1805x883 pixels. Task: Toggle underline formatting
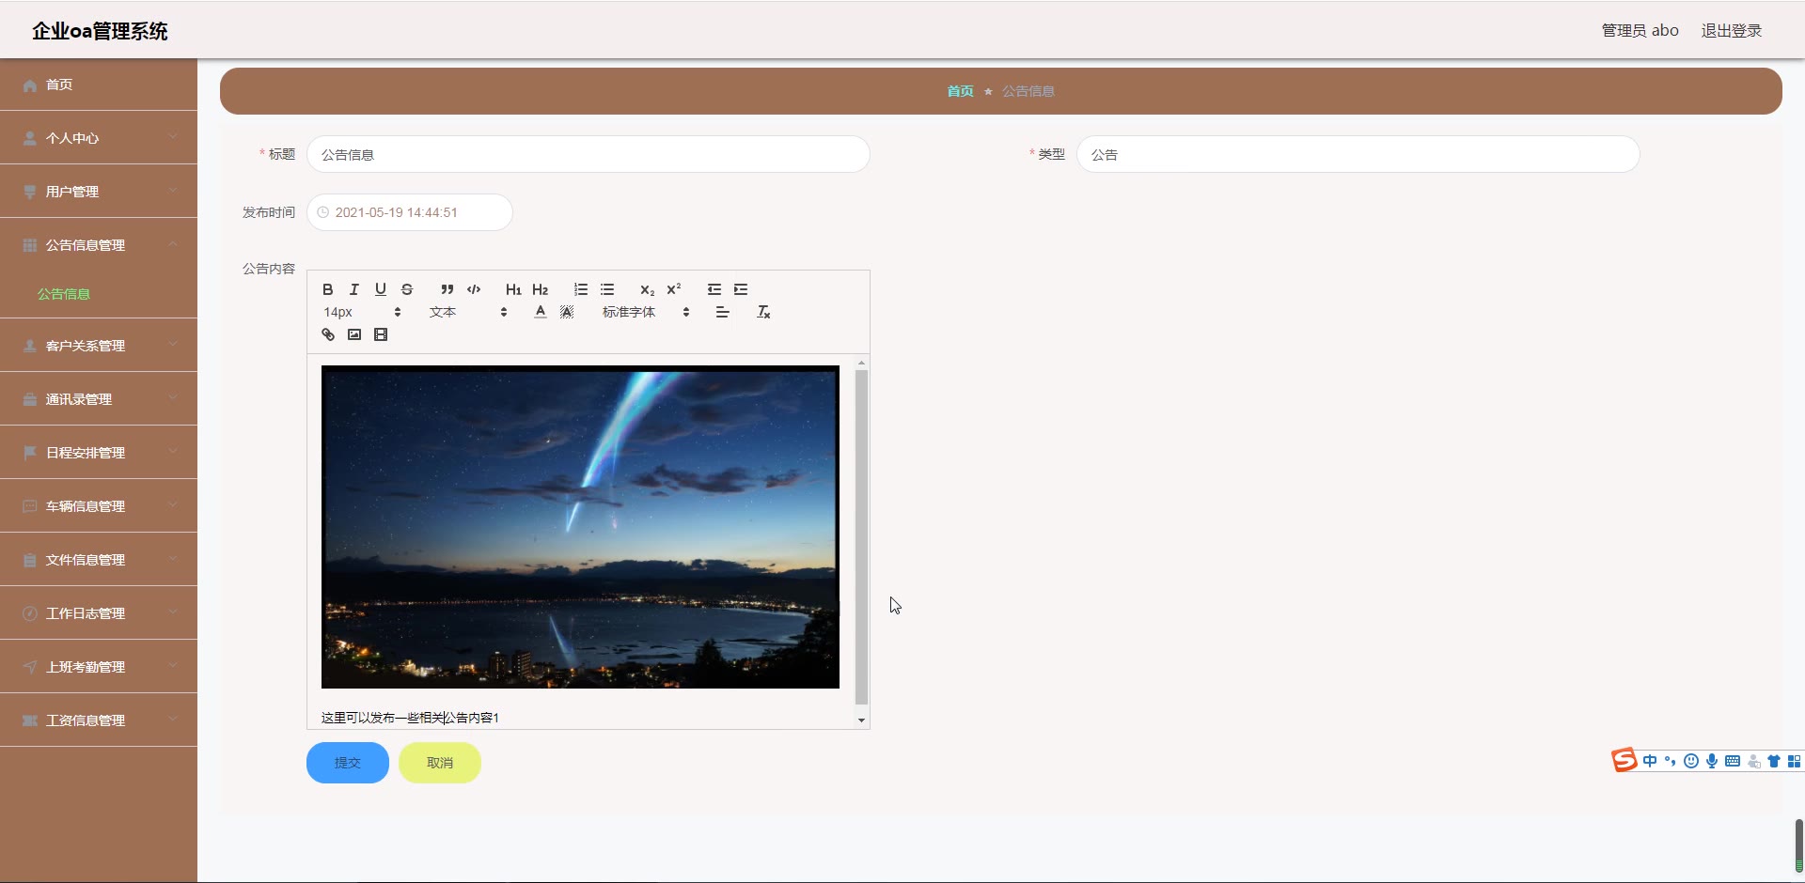[381, 289]
